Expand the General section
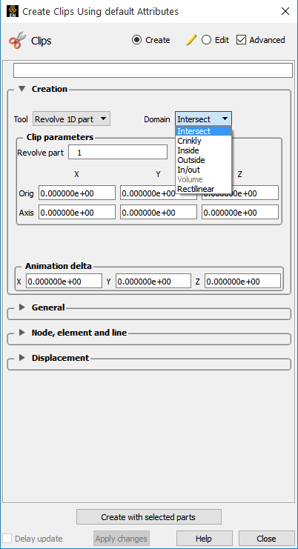This screenshot has width=298, height=549. (22, 307)
